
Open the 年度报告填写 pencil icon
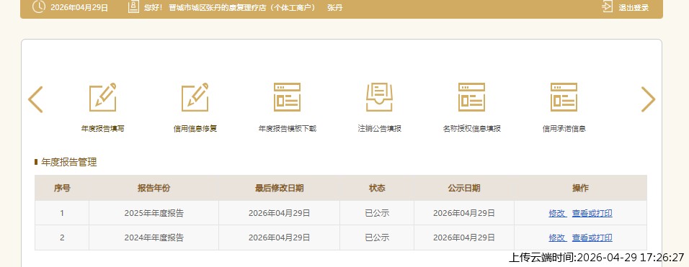pos(103,97)
